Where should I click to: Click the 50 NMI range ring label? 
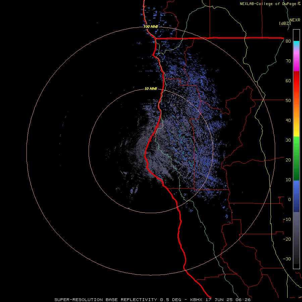pos(151,89)
